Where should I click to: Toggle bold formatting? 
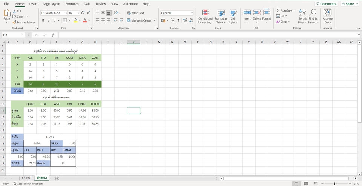43,20
